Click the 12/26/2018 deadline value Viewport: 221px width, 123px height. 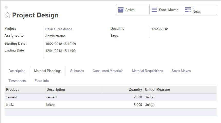coord(160,29)
